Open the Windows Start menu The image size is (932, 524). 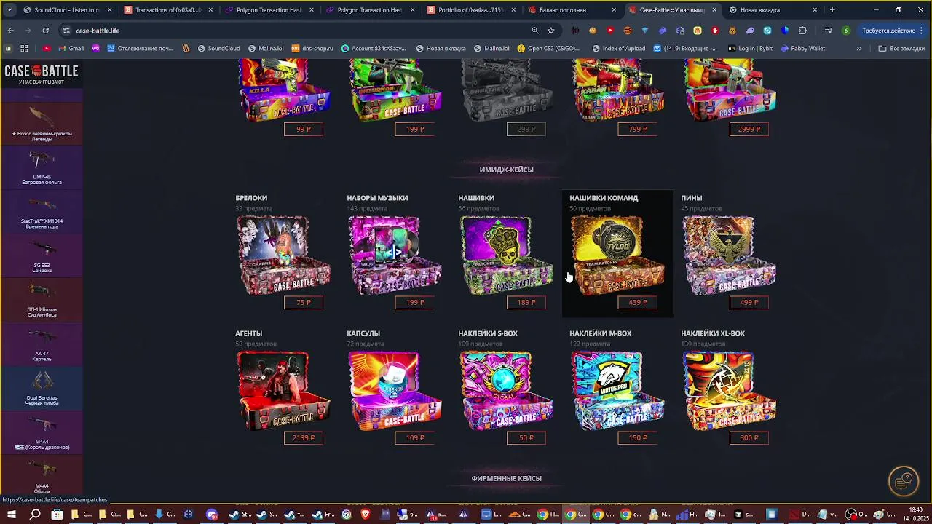[x=11, y=515]
